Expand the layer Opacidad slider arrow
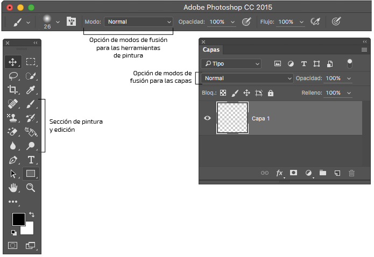 pos(349,78)
